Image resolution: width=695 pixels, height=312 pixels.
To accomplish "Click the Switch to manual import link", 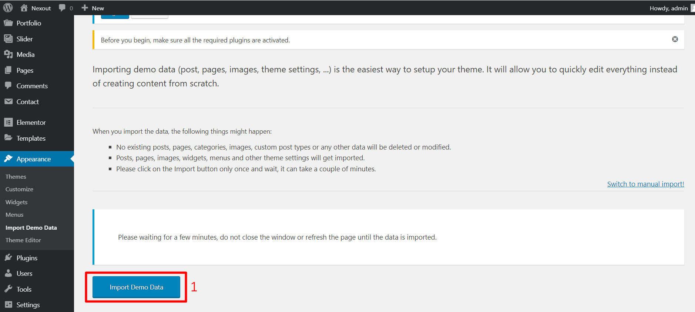I will point(645,184).
